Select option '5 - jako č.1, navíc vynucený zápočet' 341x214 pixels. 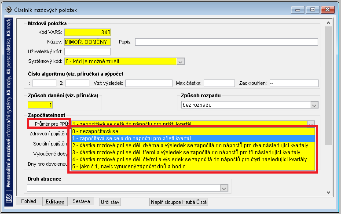click(x=193, y=167)
